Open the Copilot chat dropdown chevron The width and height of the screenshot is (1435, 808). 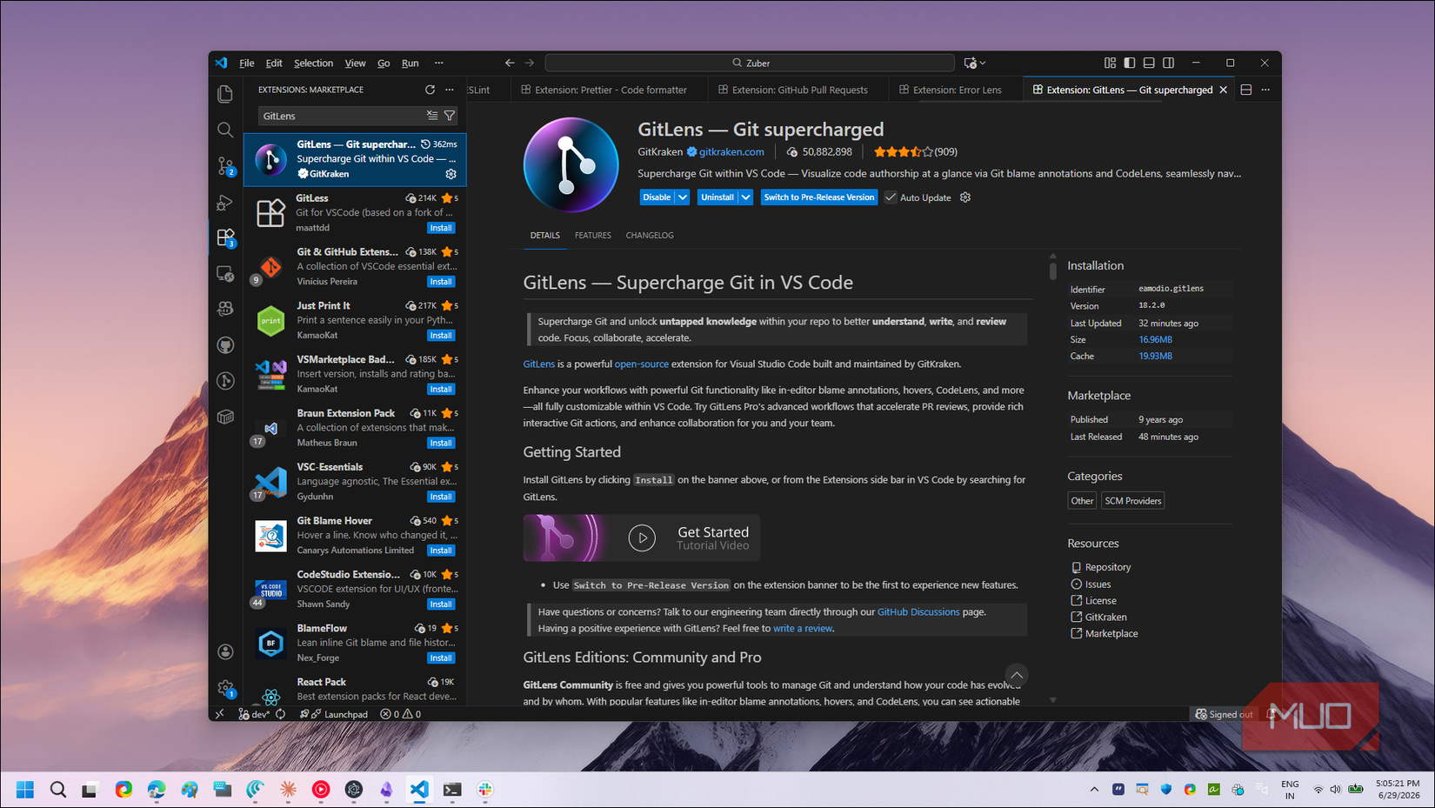(x=983, y=63)
